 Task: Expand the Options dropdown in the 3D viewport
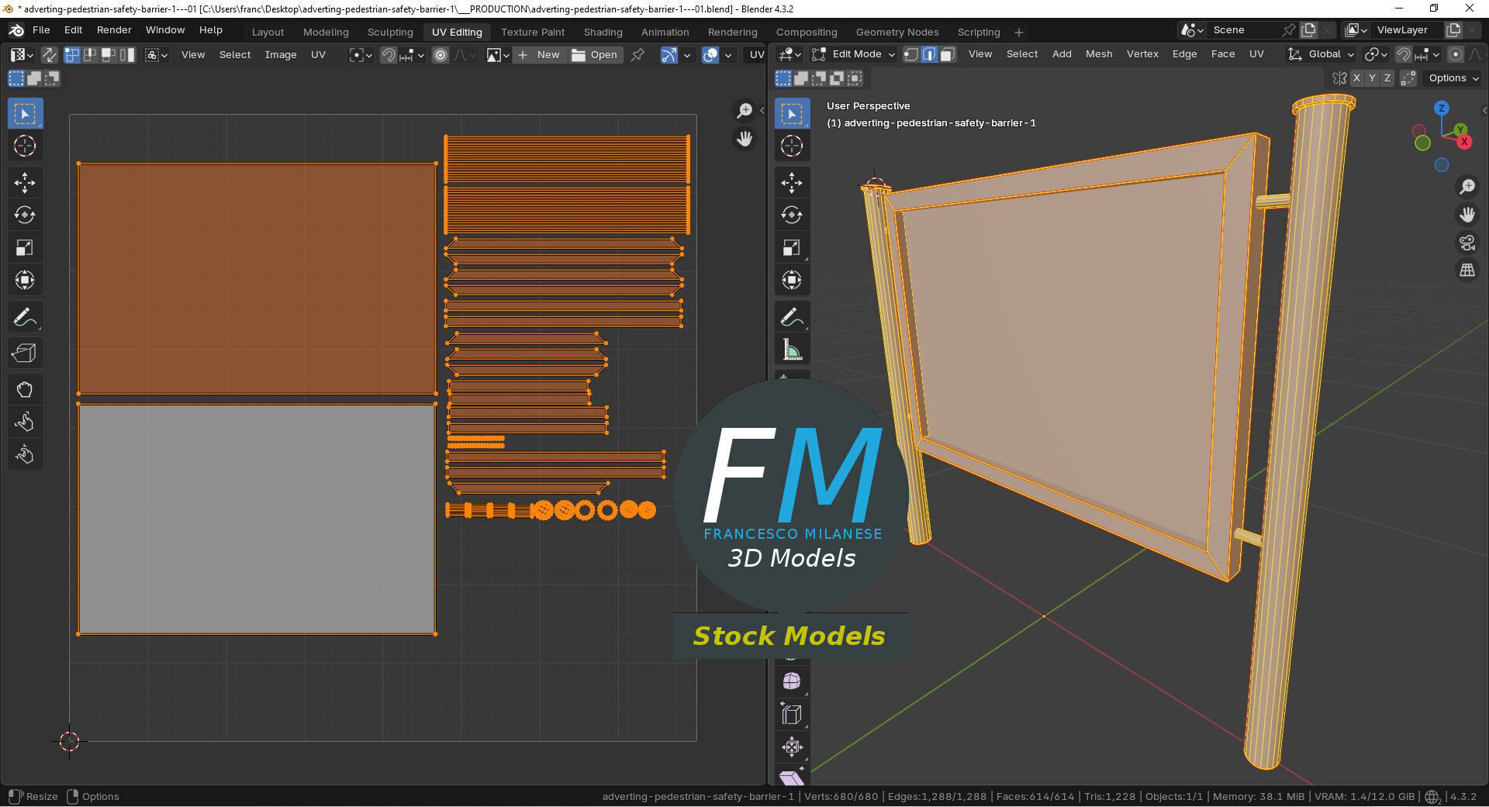(x=1453, y=78)
